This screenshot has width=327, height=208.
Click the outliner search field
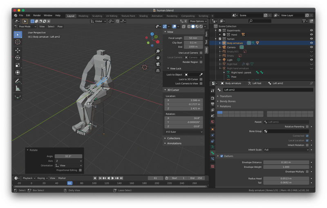pos(260,21)
